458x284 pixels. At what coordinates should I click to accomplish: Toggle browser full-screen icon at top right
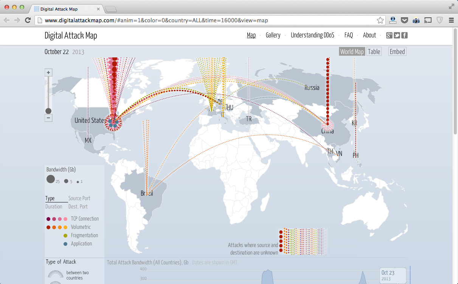452,6
